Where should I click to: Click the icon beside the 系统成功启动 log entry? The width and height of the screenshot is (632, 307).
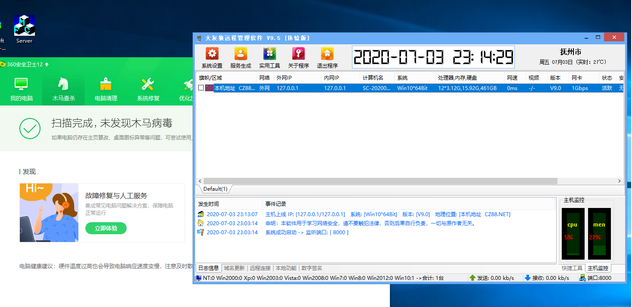(x=200, y=232)
